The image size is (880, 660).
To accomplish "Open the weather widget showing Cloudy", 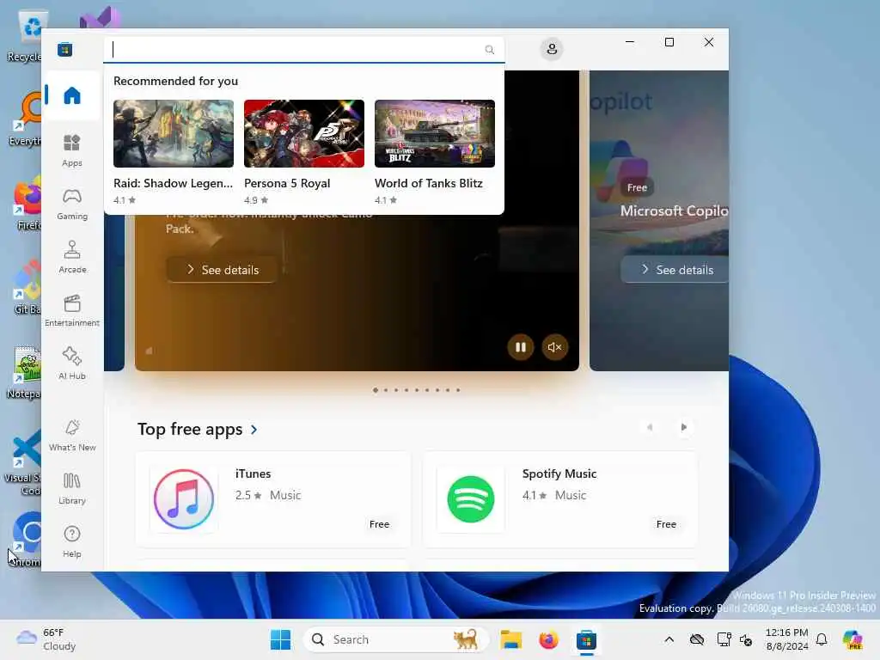I will coord(46,639).
